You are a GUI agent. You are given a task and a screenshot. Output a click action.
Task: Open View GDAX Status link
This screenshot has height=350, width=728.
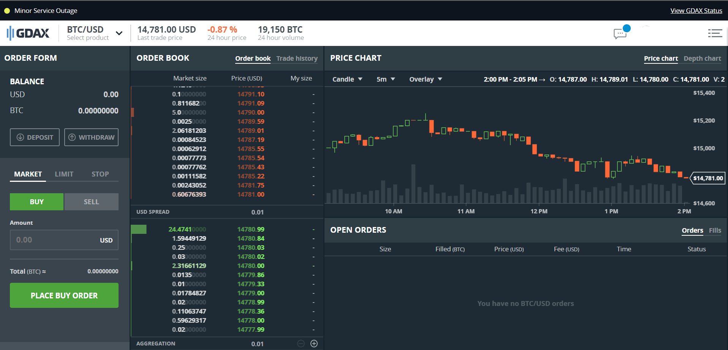[696, 11]
